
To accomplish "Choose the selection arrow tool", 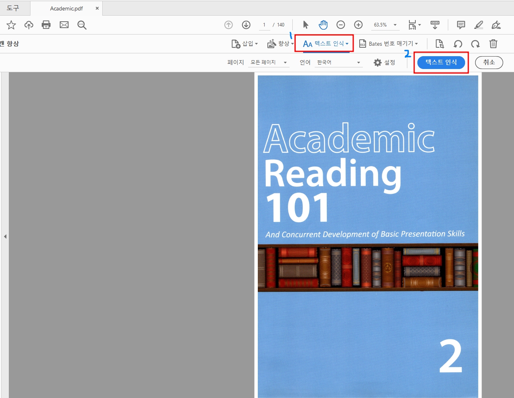I will [306, 25].
